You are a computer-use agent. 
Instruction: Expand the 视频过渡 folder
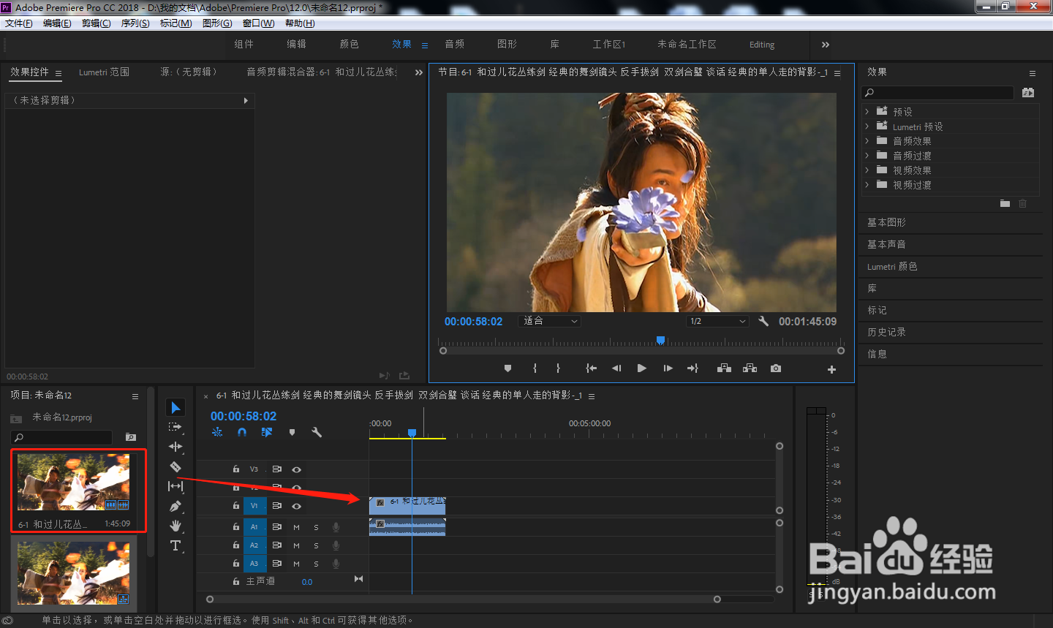coord(867,185)
